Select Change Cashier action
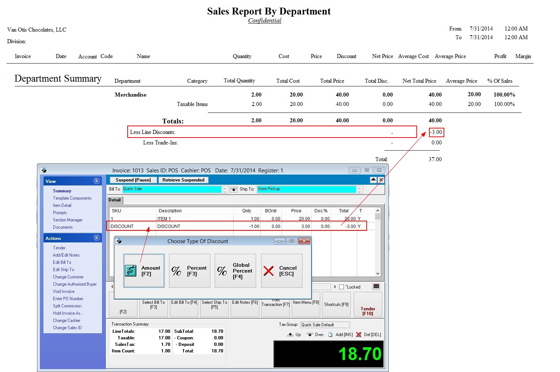The width and height of the screenshot is (560, 372). (x=66, y=320)
